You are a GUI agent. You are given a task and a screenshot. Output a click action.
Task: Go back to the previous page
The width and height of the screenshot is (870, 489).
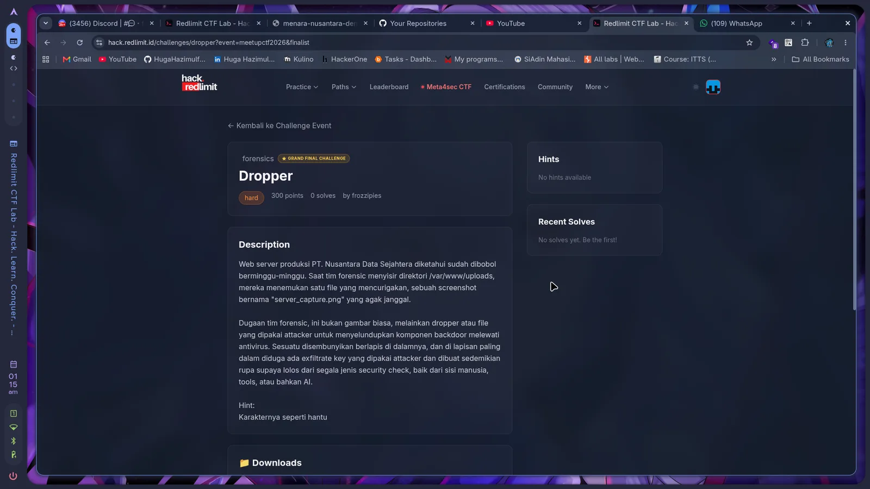(47, 42)
